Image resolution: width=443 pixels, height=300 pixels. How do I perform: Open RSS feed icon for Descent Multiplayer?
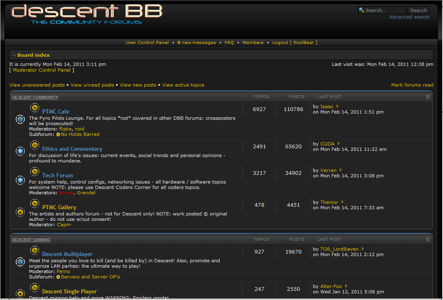(x=34, y=250)
